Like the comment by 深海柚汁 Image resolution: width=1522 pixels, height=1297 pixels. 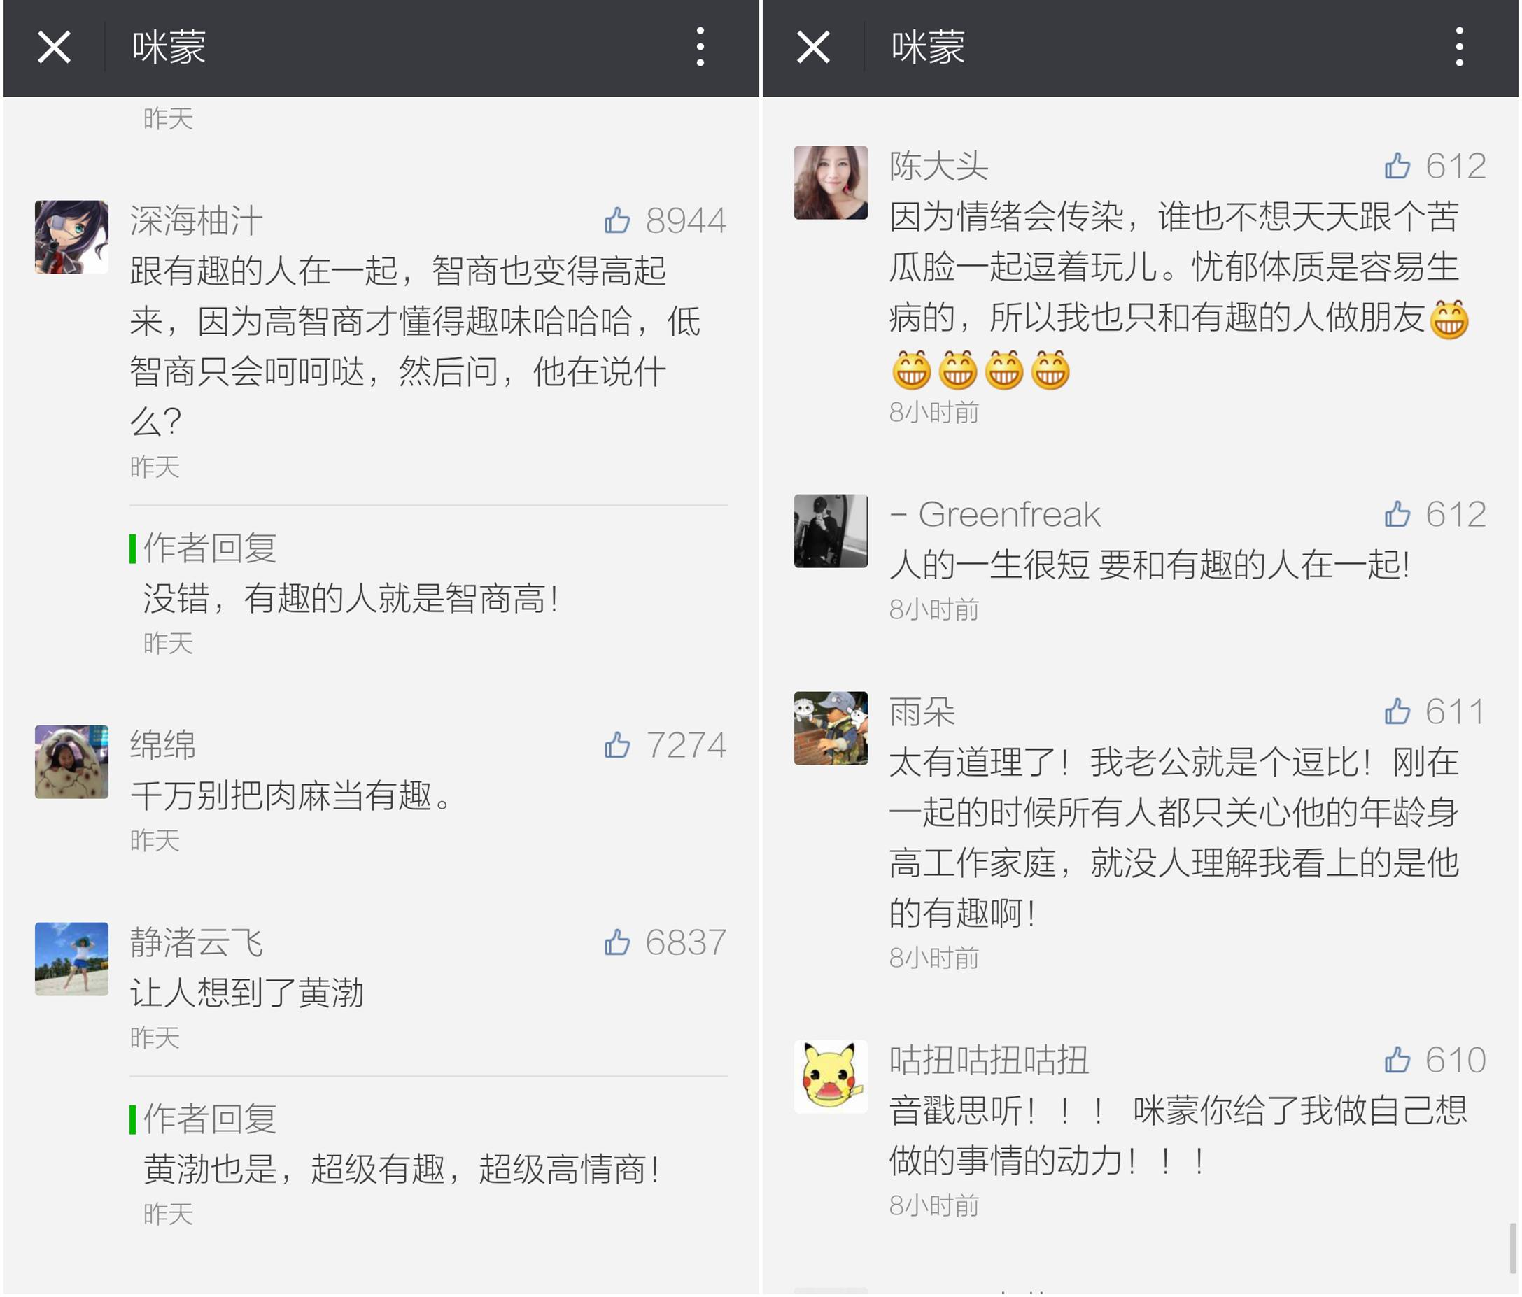pos(617,220)
